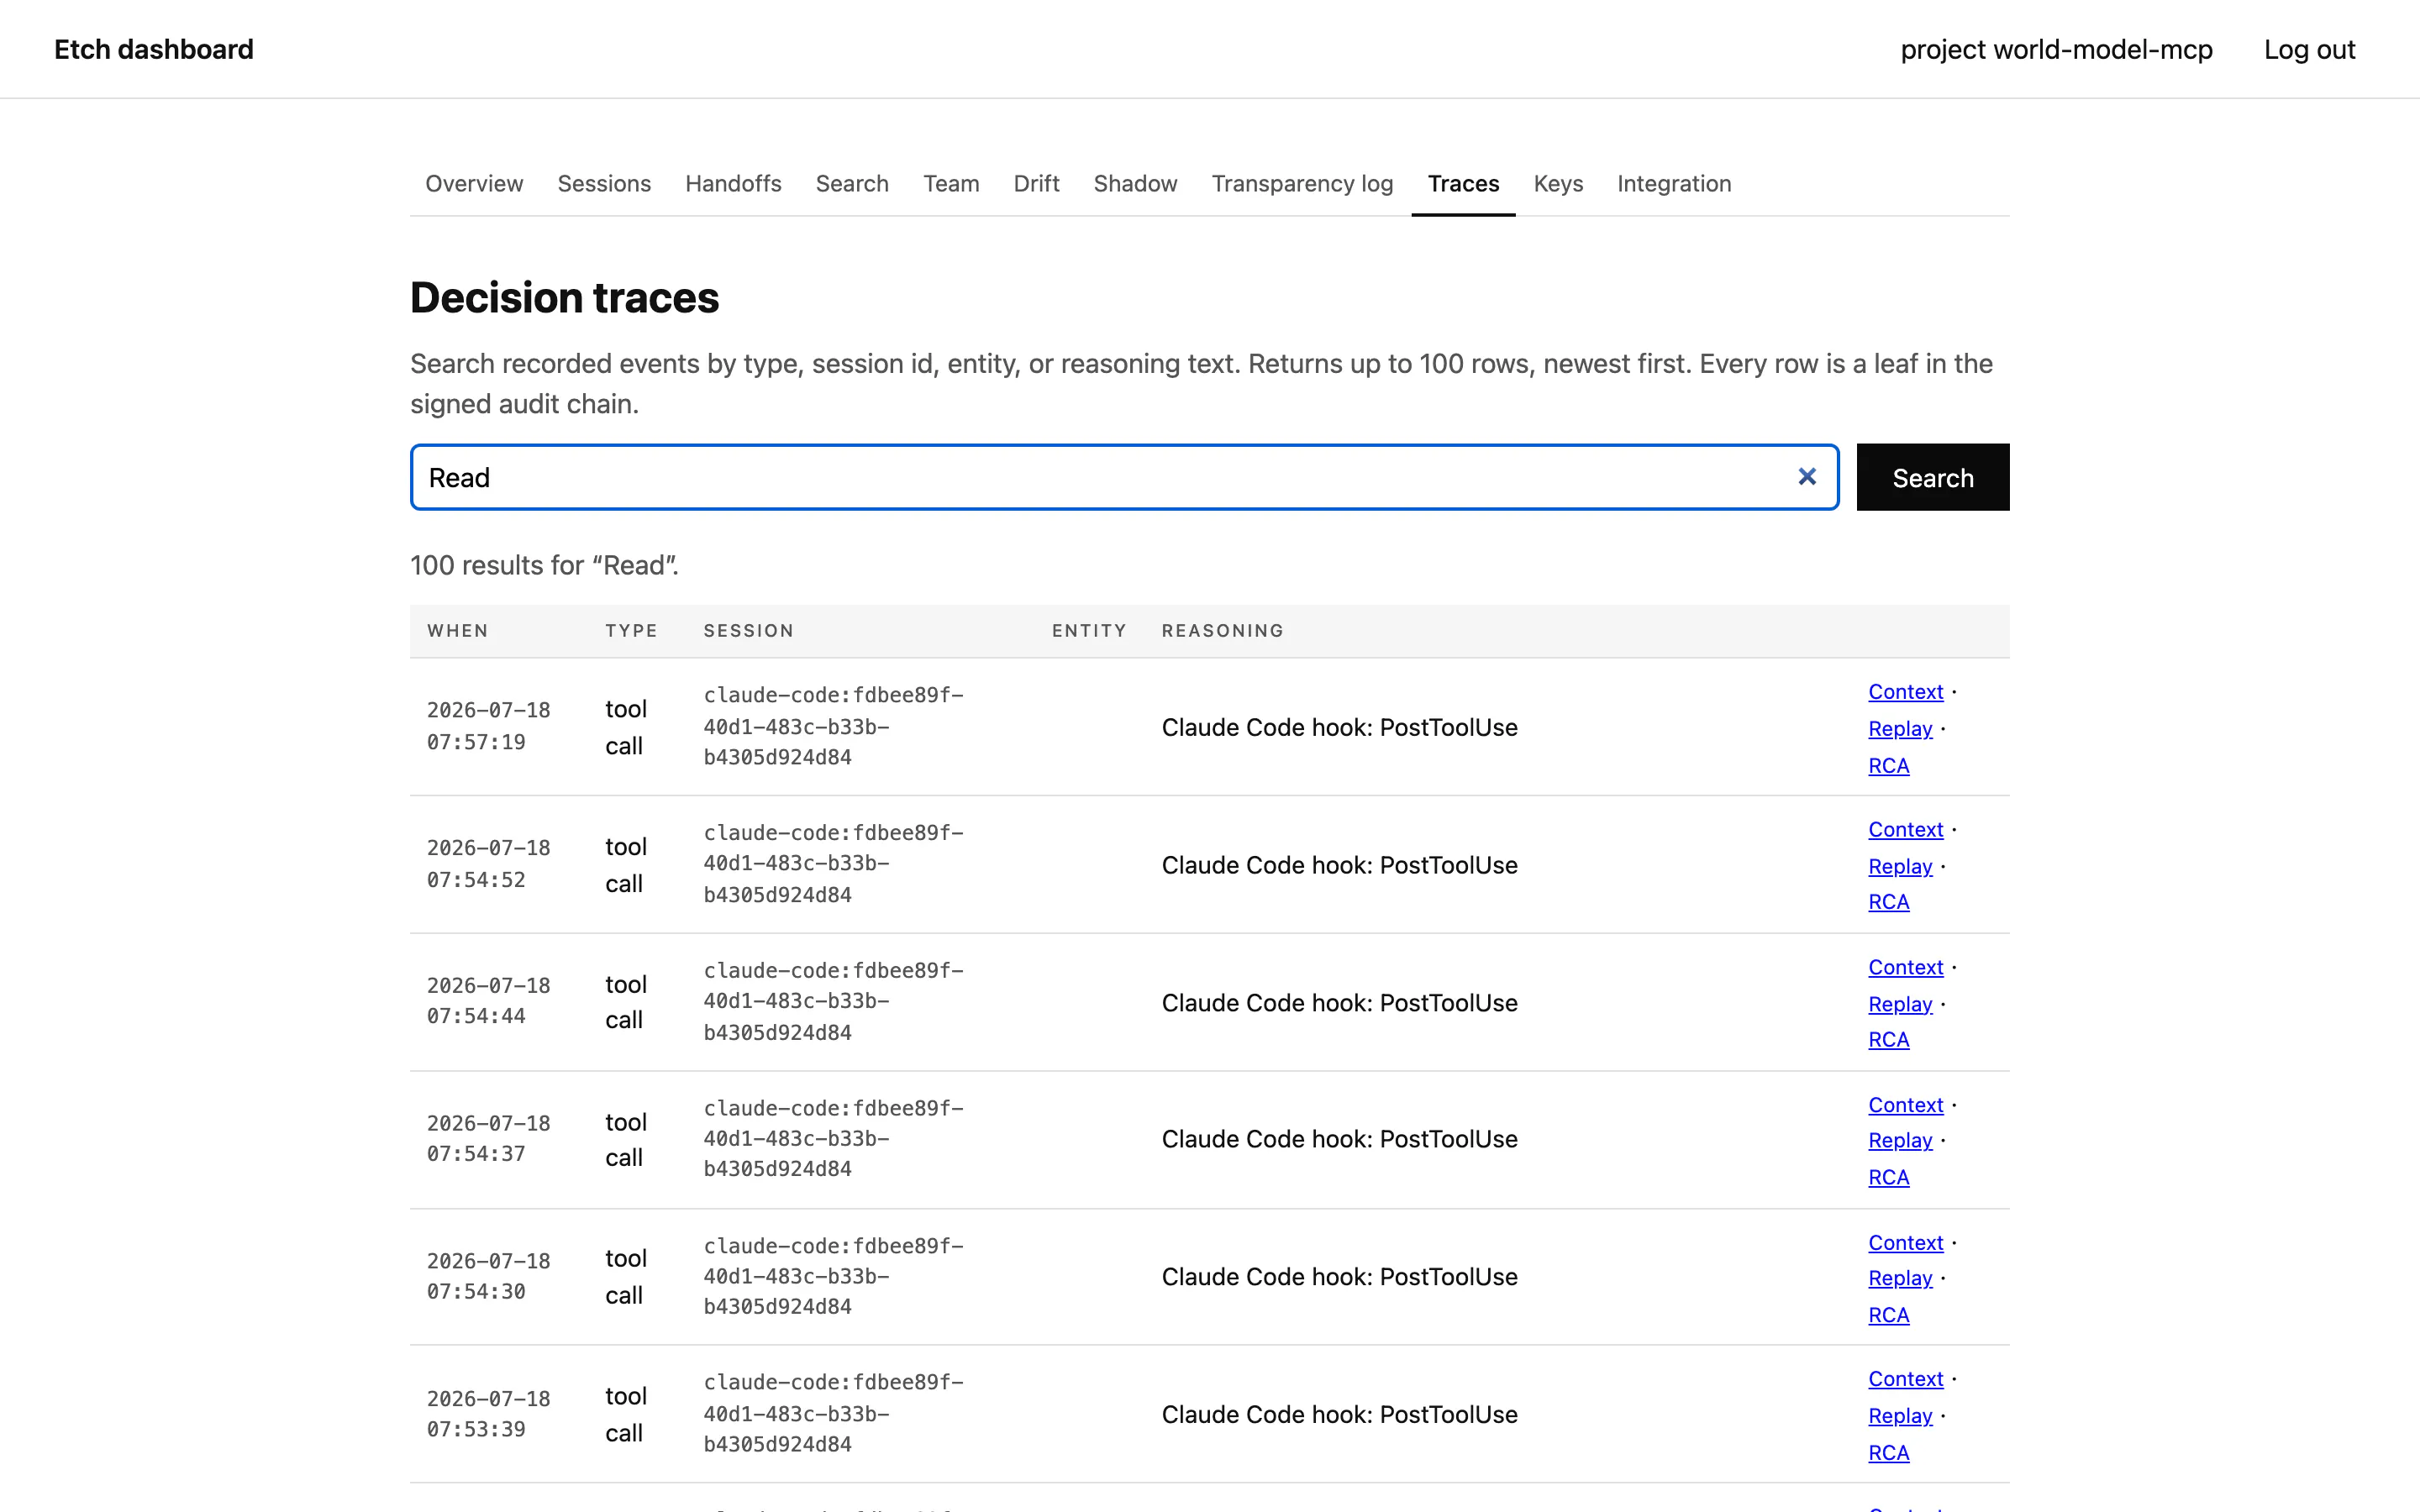
Task: Open RCA for the 07:53:39 trace
Action: tap(1888, 1453)
